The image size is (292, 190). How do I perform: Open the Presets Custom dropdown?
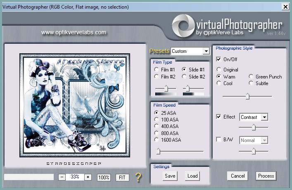click(x=190, y=51)
